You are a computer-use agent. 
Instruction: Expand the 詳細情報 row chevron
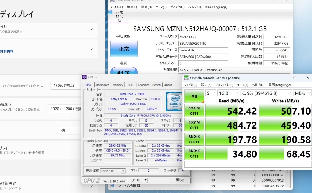click(91, 49)
